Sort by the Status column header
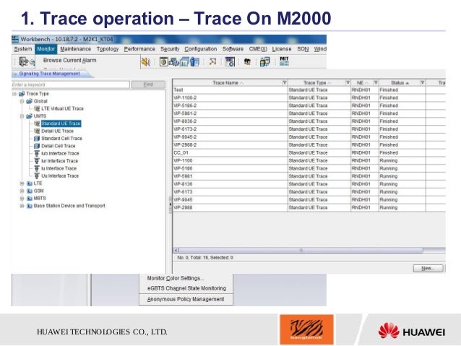This screenshot has height=346, width=461. click(x=400, y=83)
